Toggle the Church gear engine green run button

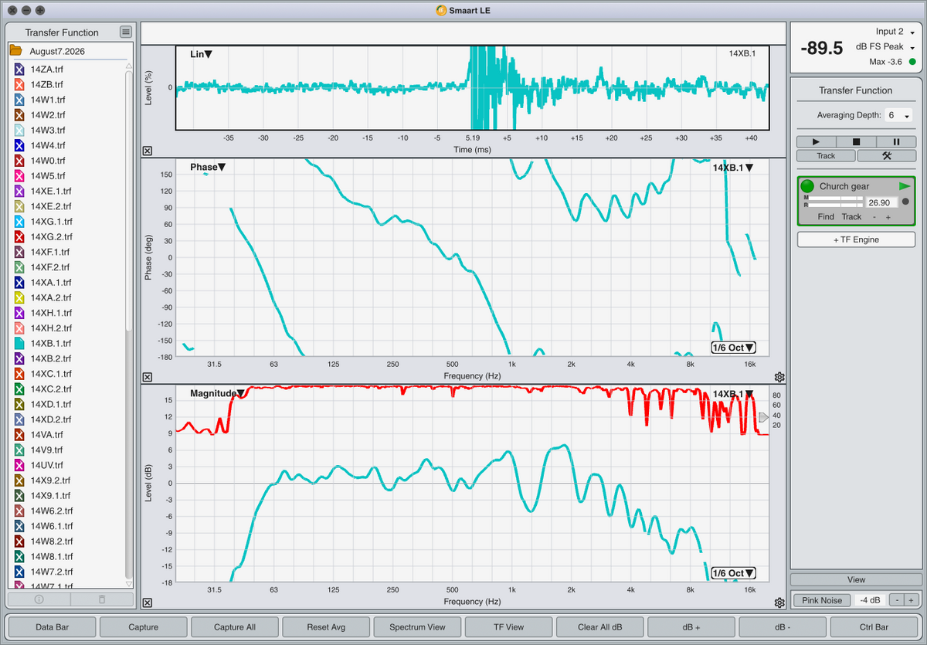click(807, 186)
